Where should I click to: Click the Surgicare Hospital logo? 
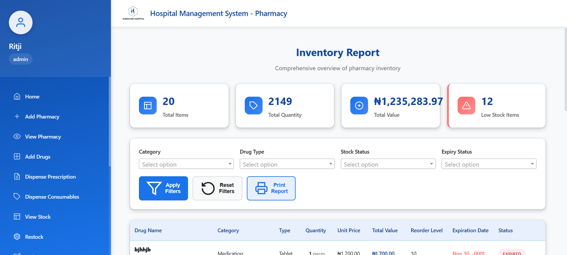pyautogui.click(x=133, y=13)
